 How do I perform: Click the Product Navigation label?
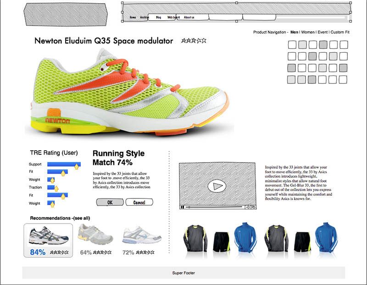coord(270,32)
